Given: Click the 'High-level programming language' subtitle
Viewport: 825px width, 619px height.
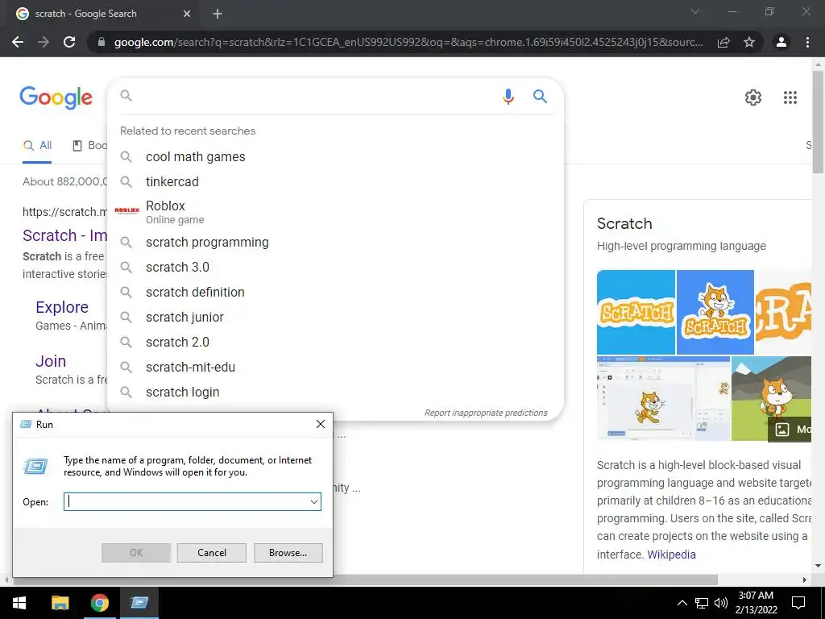Looking at the screenshot, I should point(682,246).
